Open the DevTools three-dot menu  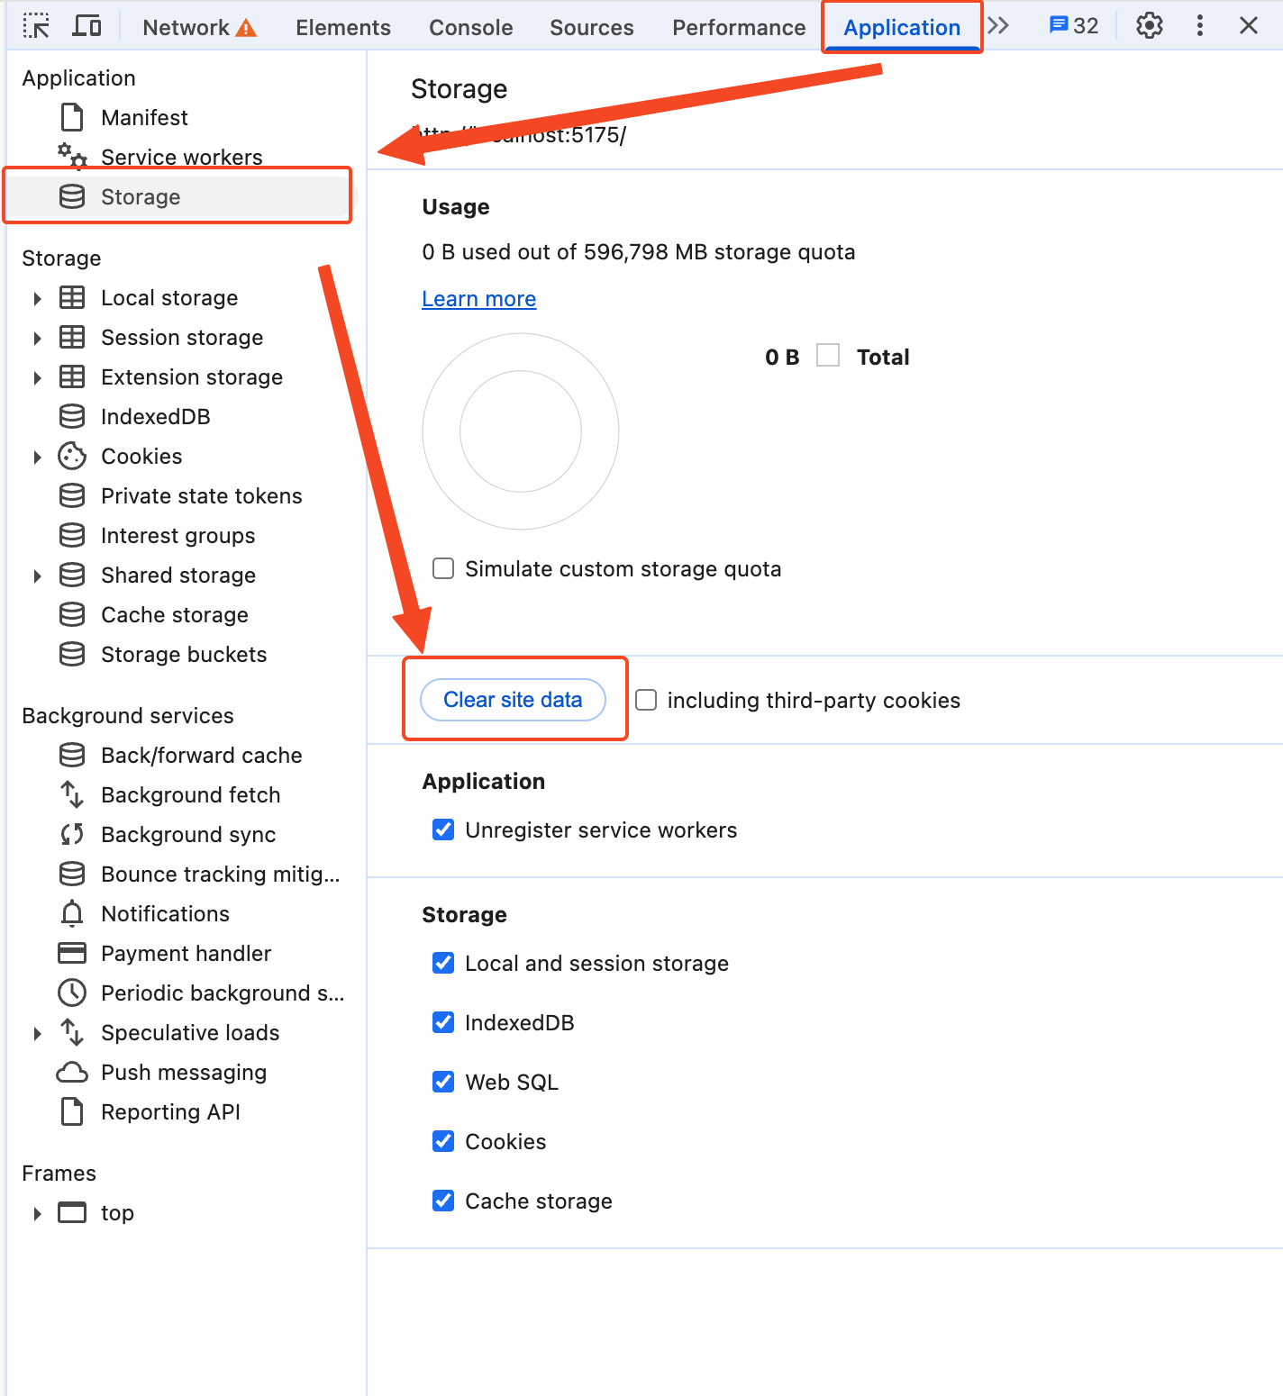1199,26
